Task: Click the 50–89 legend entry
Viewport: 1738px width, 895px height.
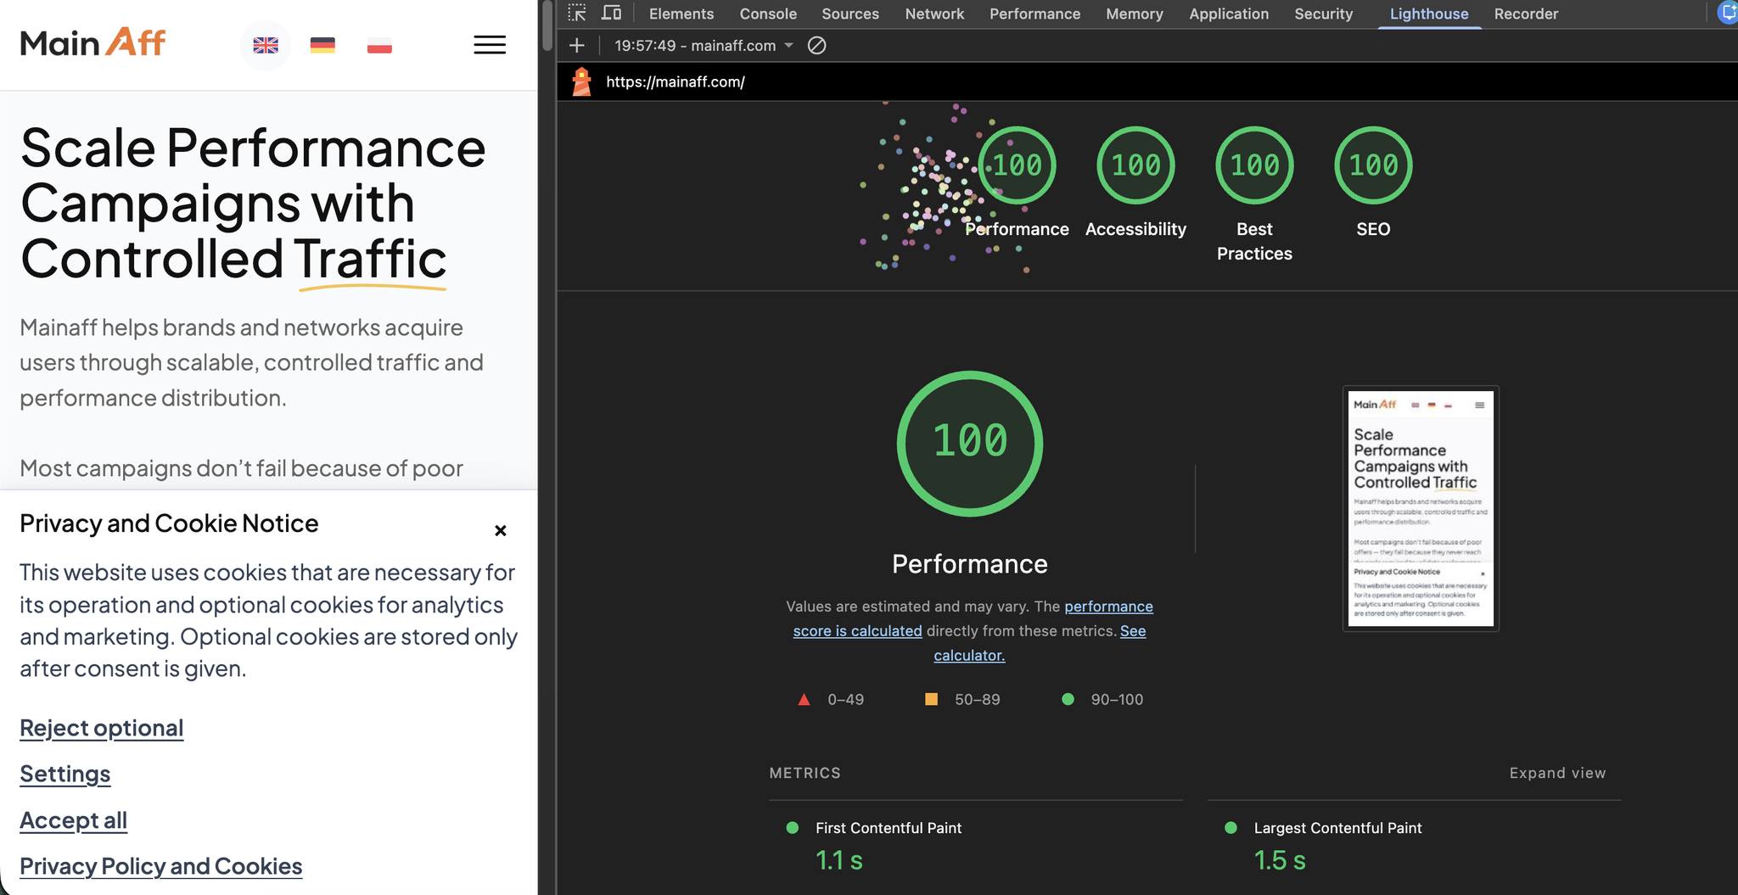Action: click(x=962, y=700)
